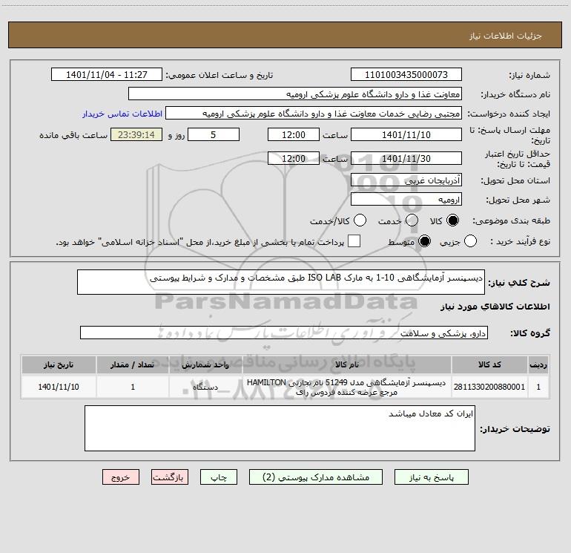The width and height of the screenshot is (571, 553).
Task: Toggle the treasury payment checkbox
Action: [354, 242]
